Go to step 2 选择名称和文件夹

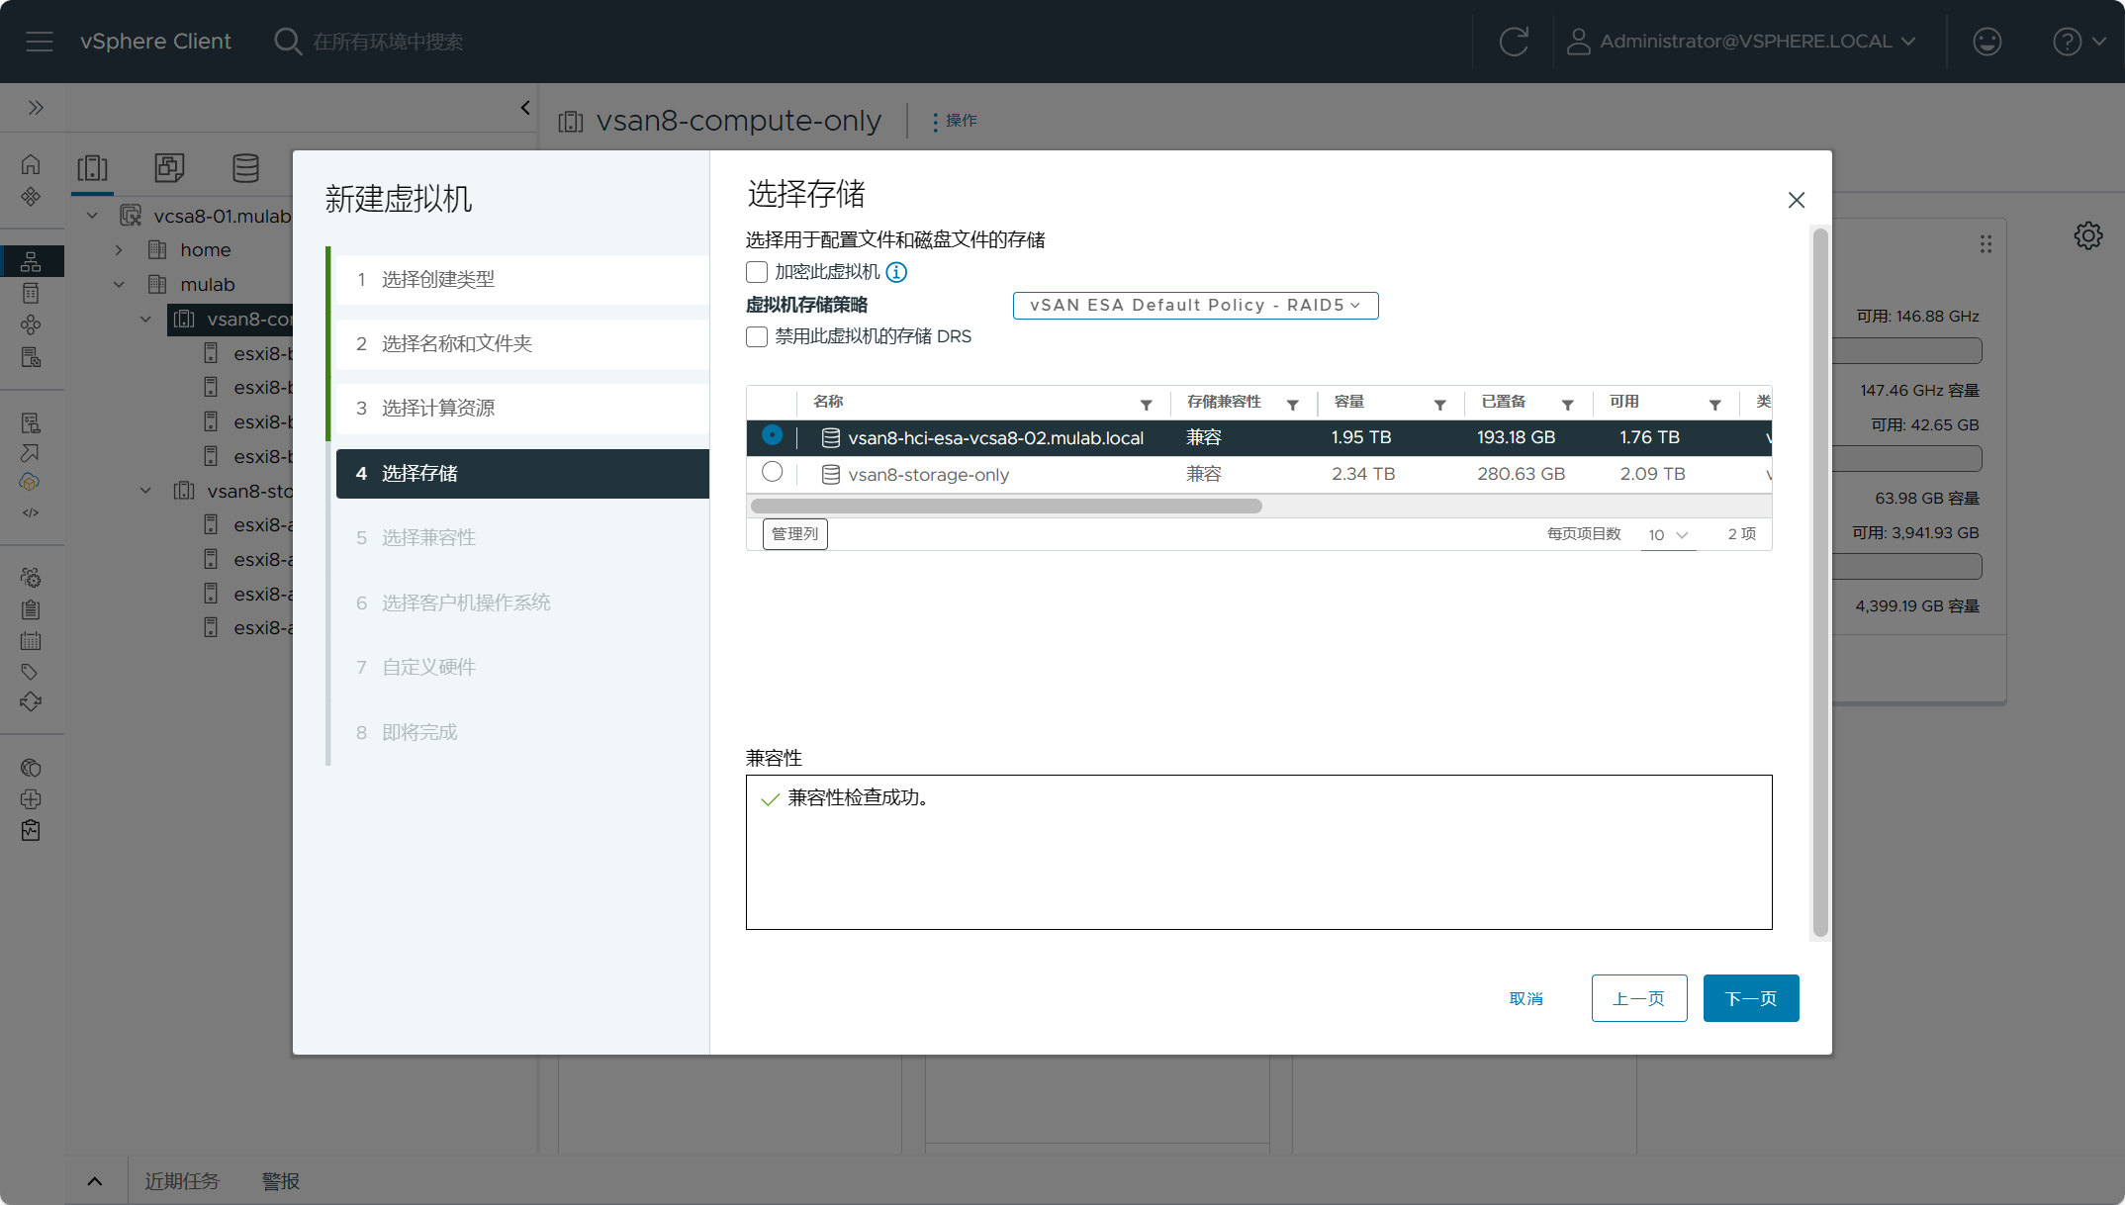[x=522, y=344]
